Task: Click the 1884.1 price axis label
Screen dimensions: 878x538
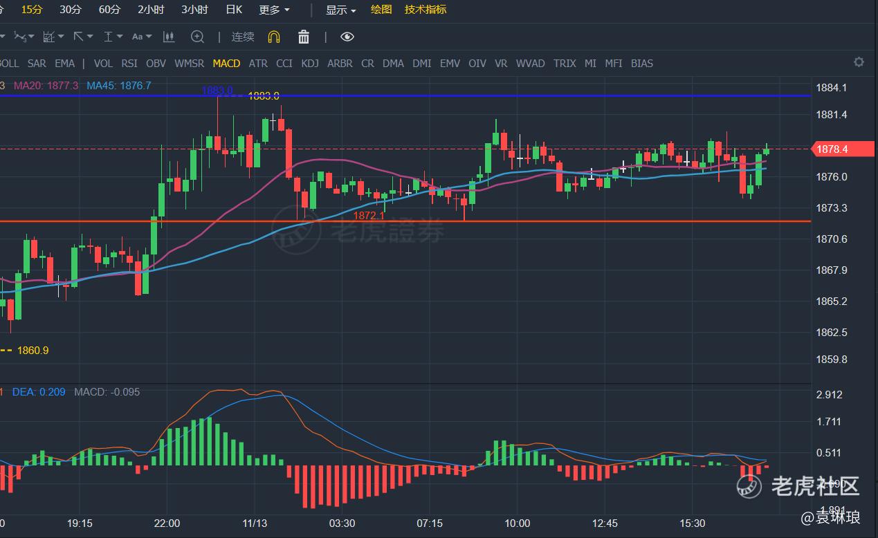Action: (x=832, y=88)
